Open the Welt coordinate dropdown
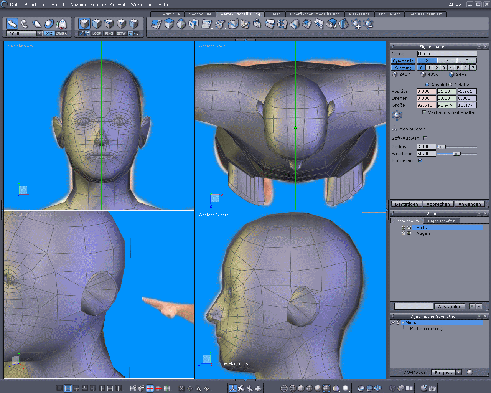The width and height of the screenshot is (491, 393). [x=40, y=33]
